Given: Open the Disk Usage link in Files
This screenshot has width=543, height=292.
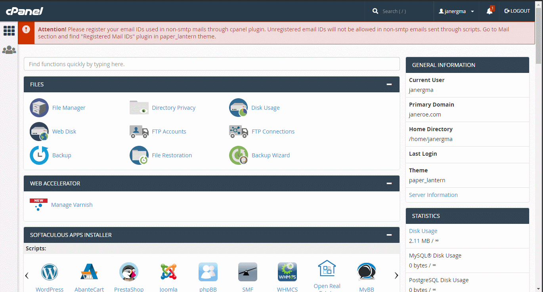Looking at the screenshot, I should click(266, 108).
